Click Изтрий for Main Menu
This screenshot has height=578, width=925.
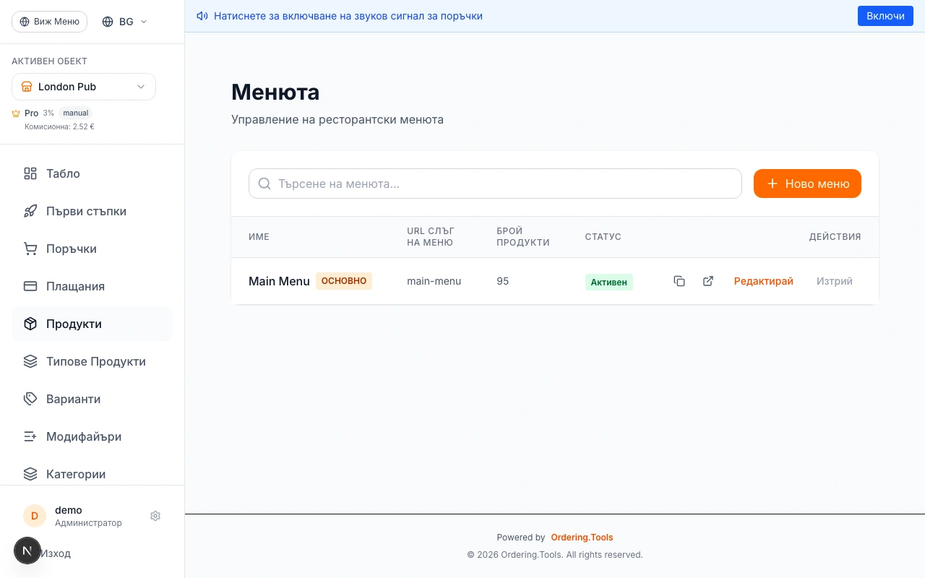click(x=835, y=281)
